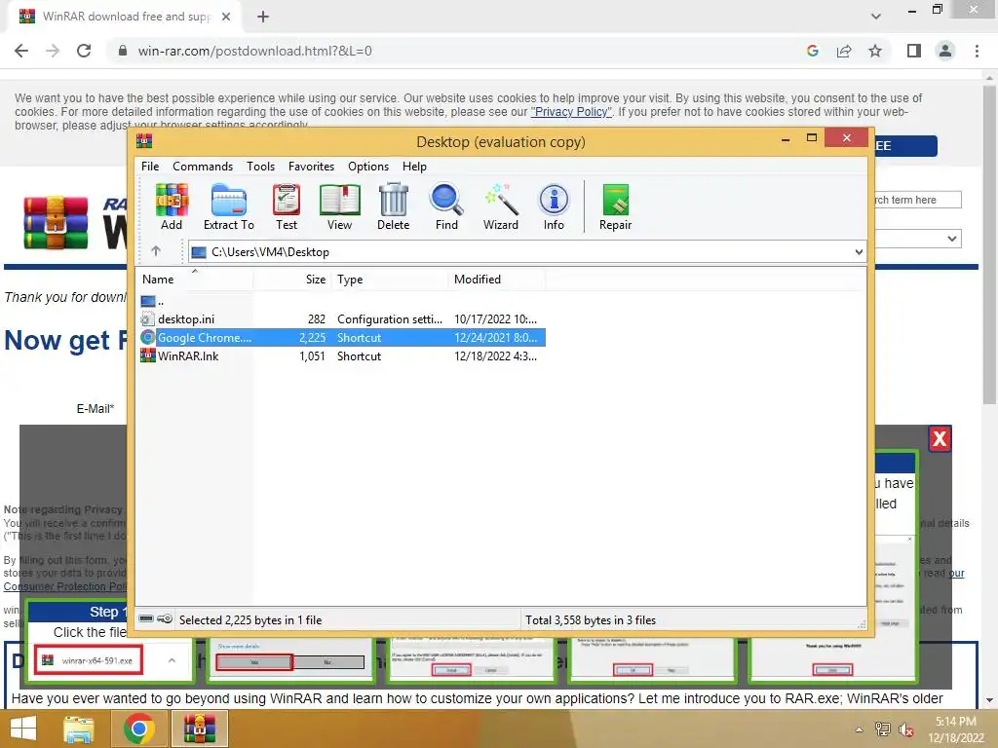Click the key password icon in status bar
The height and width of the screenshot is (748, 998).
coord(164,618)
